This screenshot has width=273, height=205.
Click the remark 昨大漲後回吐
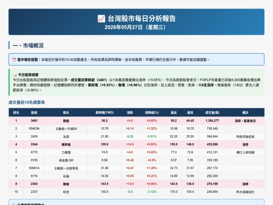(245, 192)
